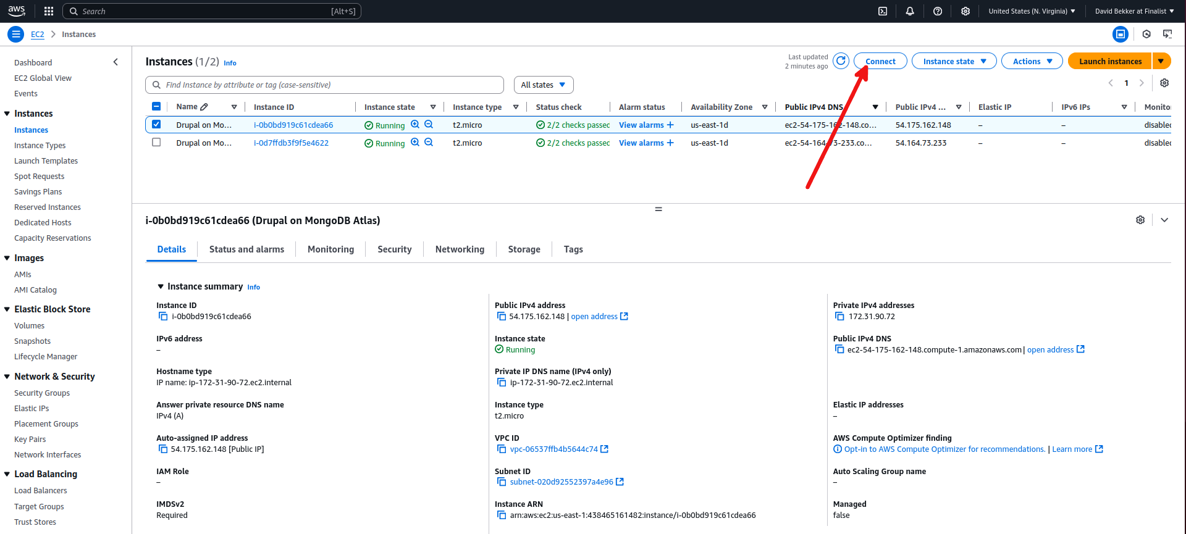Open the notifications bell
Screen dimensions: 1186x534
click(910, 11)
